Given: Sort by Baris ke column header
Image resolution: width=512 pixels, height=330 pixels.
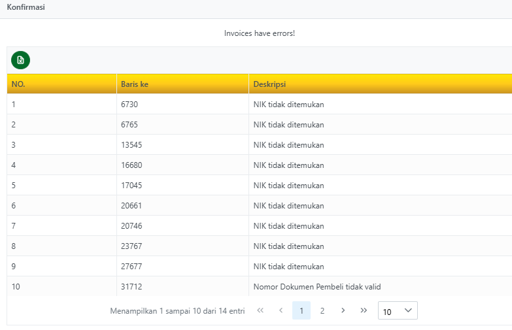Looking at the screenshot, I should 182,84.
